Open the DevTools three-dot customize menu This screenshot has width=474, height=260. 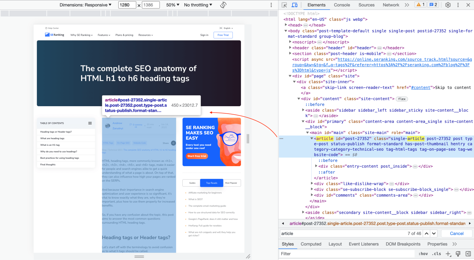click(458, 5)
